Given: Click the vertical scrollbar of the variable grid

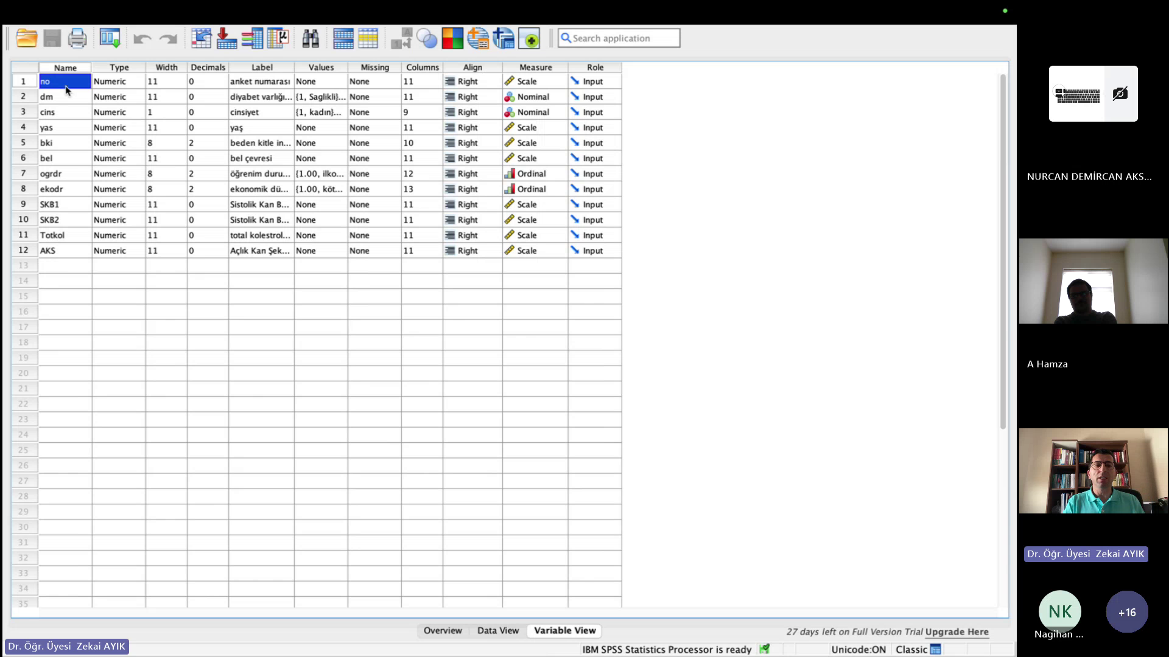Looking at the screenshot, I should tap(1003, 251).
